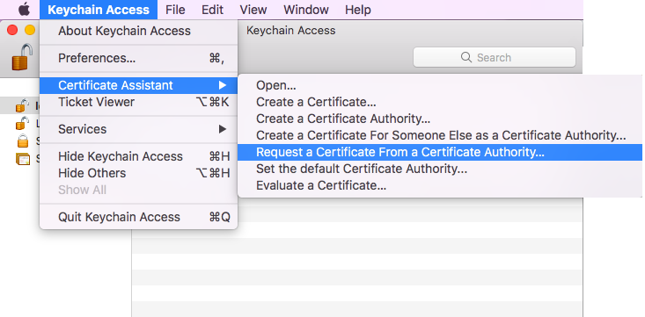Open the Window menu
This screenshot has height=317, width=645.
pos(306,10)
